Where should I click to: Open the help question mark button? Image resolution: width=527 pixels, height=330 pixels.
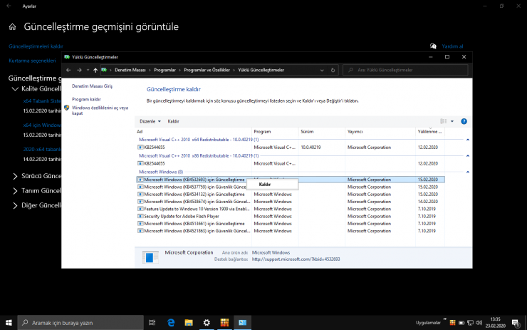coord(464,121)
